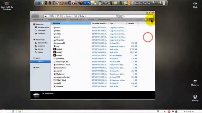Click the green download shield dock icon
This screenshot has width=202, height=113.
click(x=42, y=3)
